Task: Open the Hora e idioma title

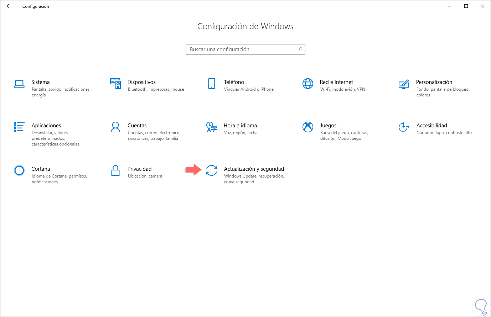Action: coord(240,126)
